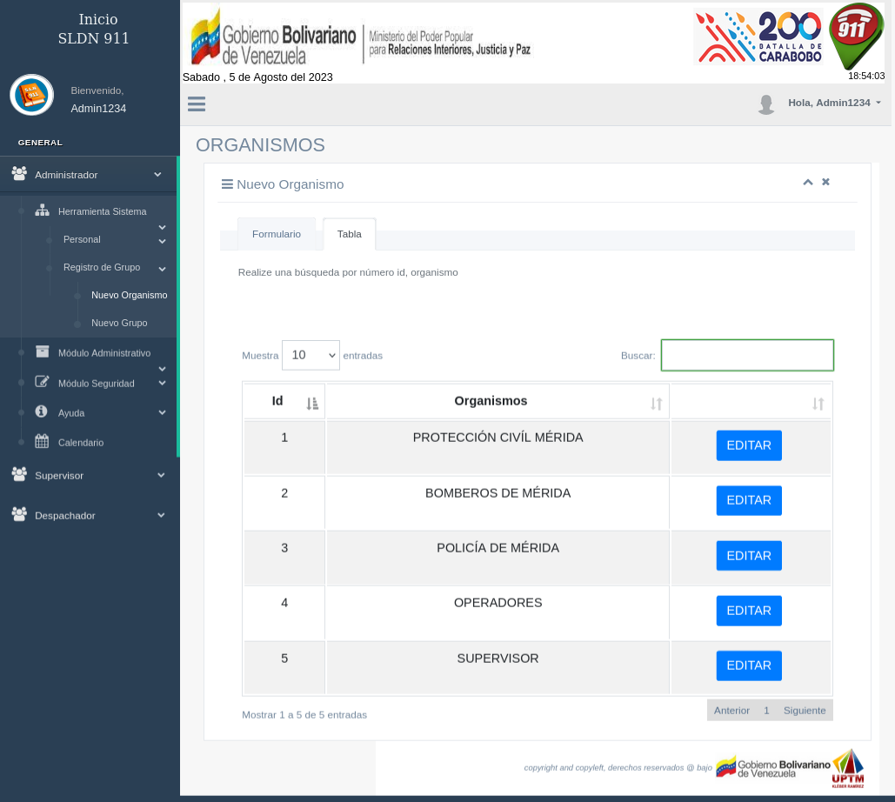
Task: Click the SLDN 911 profile avatar
Action: 32,95
